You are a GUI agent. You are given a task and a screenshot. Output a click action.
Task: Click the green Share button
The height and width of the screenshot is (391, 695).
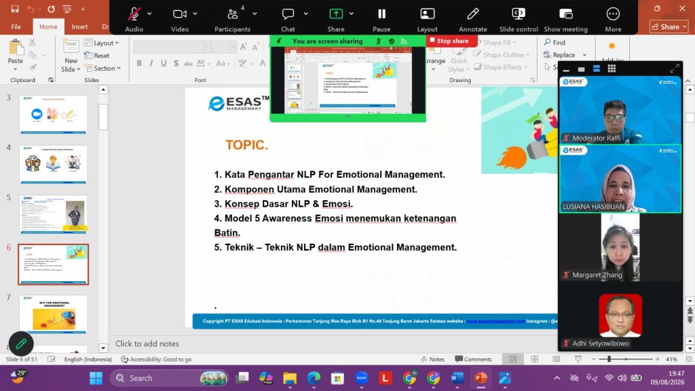[x=335, y=19]
